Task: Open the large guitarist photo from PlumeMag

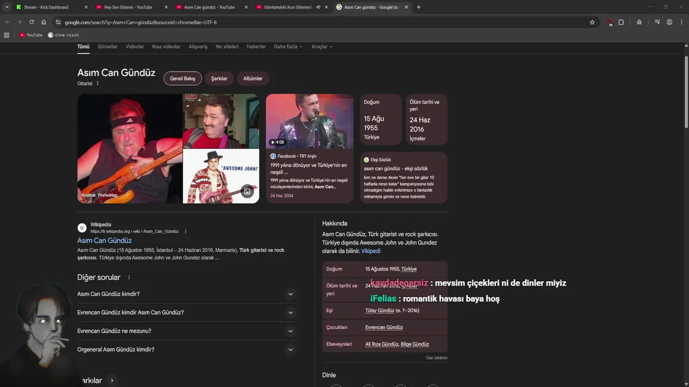Action: click(x=130, y=149)
